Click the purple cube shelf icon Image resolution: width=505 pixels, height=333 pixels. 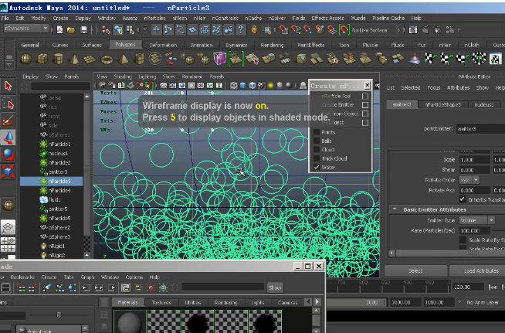click(x=219, y=59)
